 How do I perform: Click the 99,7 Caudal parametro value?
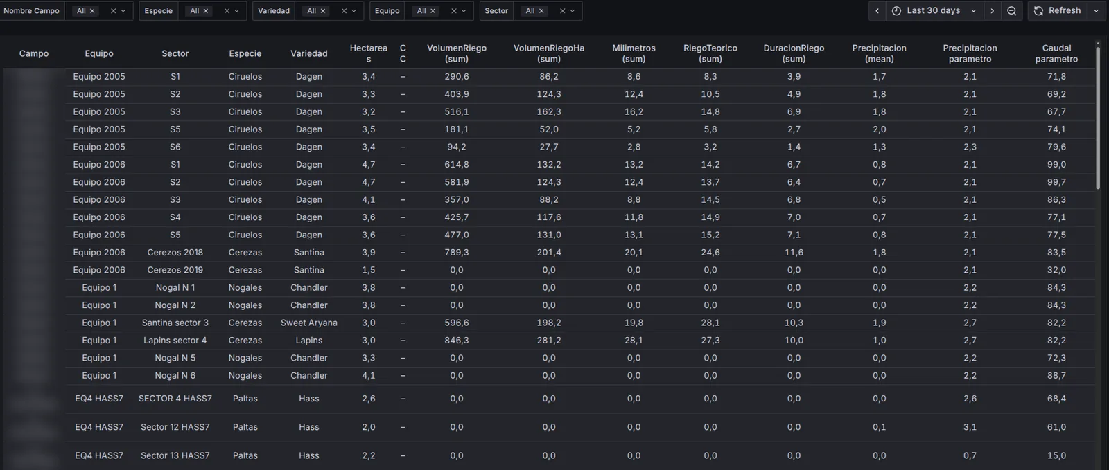[1057, 182]
